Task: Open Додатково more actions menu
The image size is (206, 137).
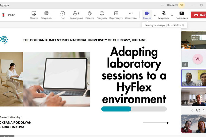Action: 130,13
